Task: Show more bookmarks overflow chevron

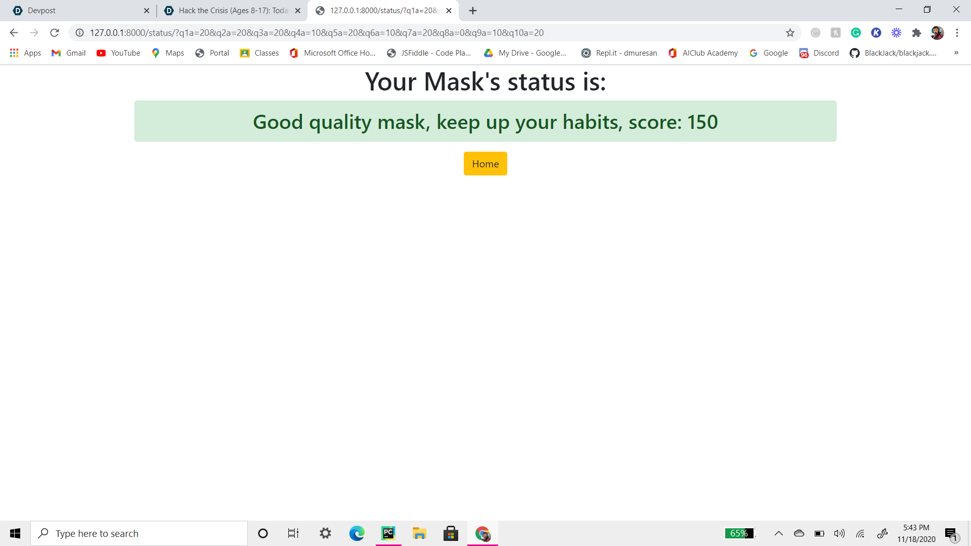Action: tap(956, 53)
